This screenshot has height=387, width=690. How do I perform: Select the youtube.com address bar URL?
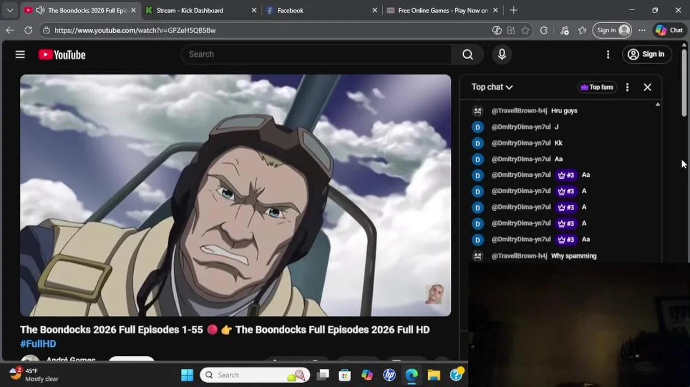135,31
